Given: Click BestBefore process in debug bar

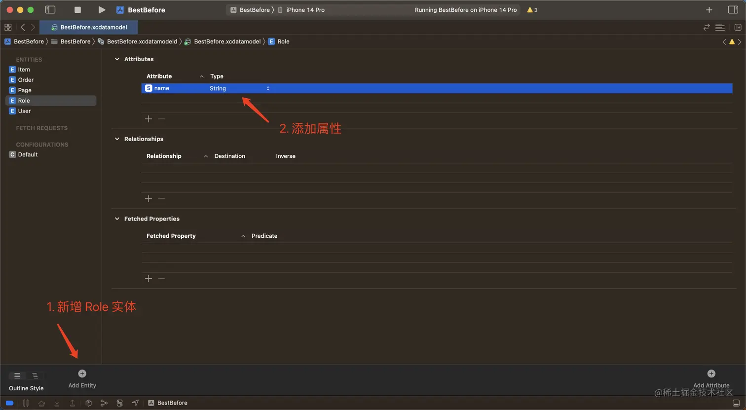Looking at the screenshot, I should click(x=168, y=403).
